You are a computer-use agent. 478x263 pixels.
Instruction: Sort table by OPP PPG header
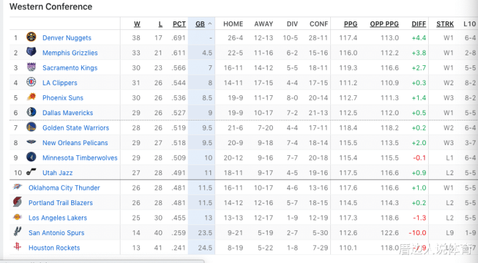(x=384, y=24)
